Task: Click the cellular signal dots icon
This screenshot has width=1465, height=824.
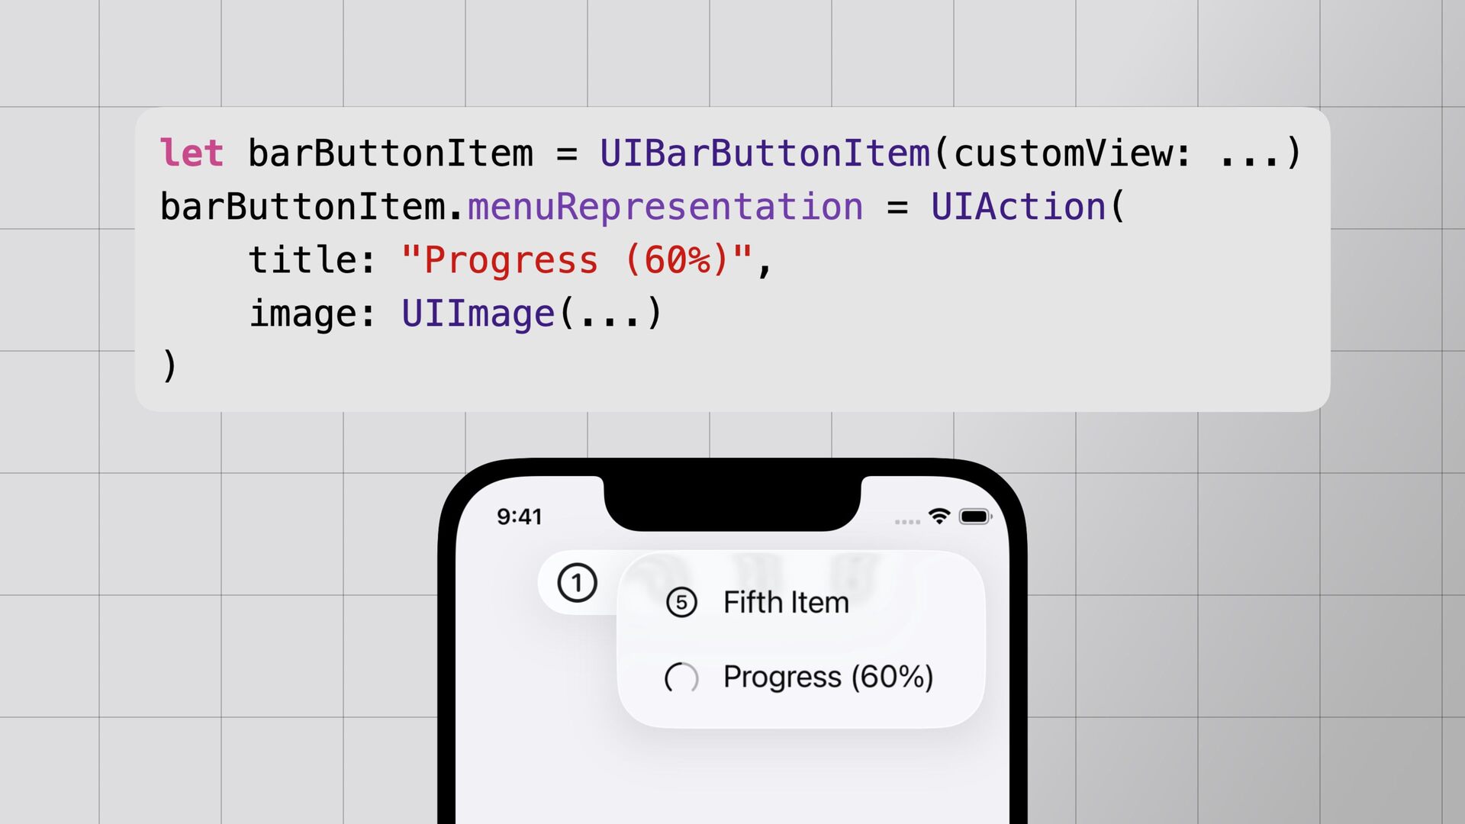Action: tap(907, 522)
